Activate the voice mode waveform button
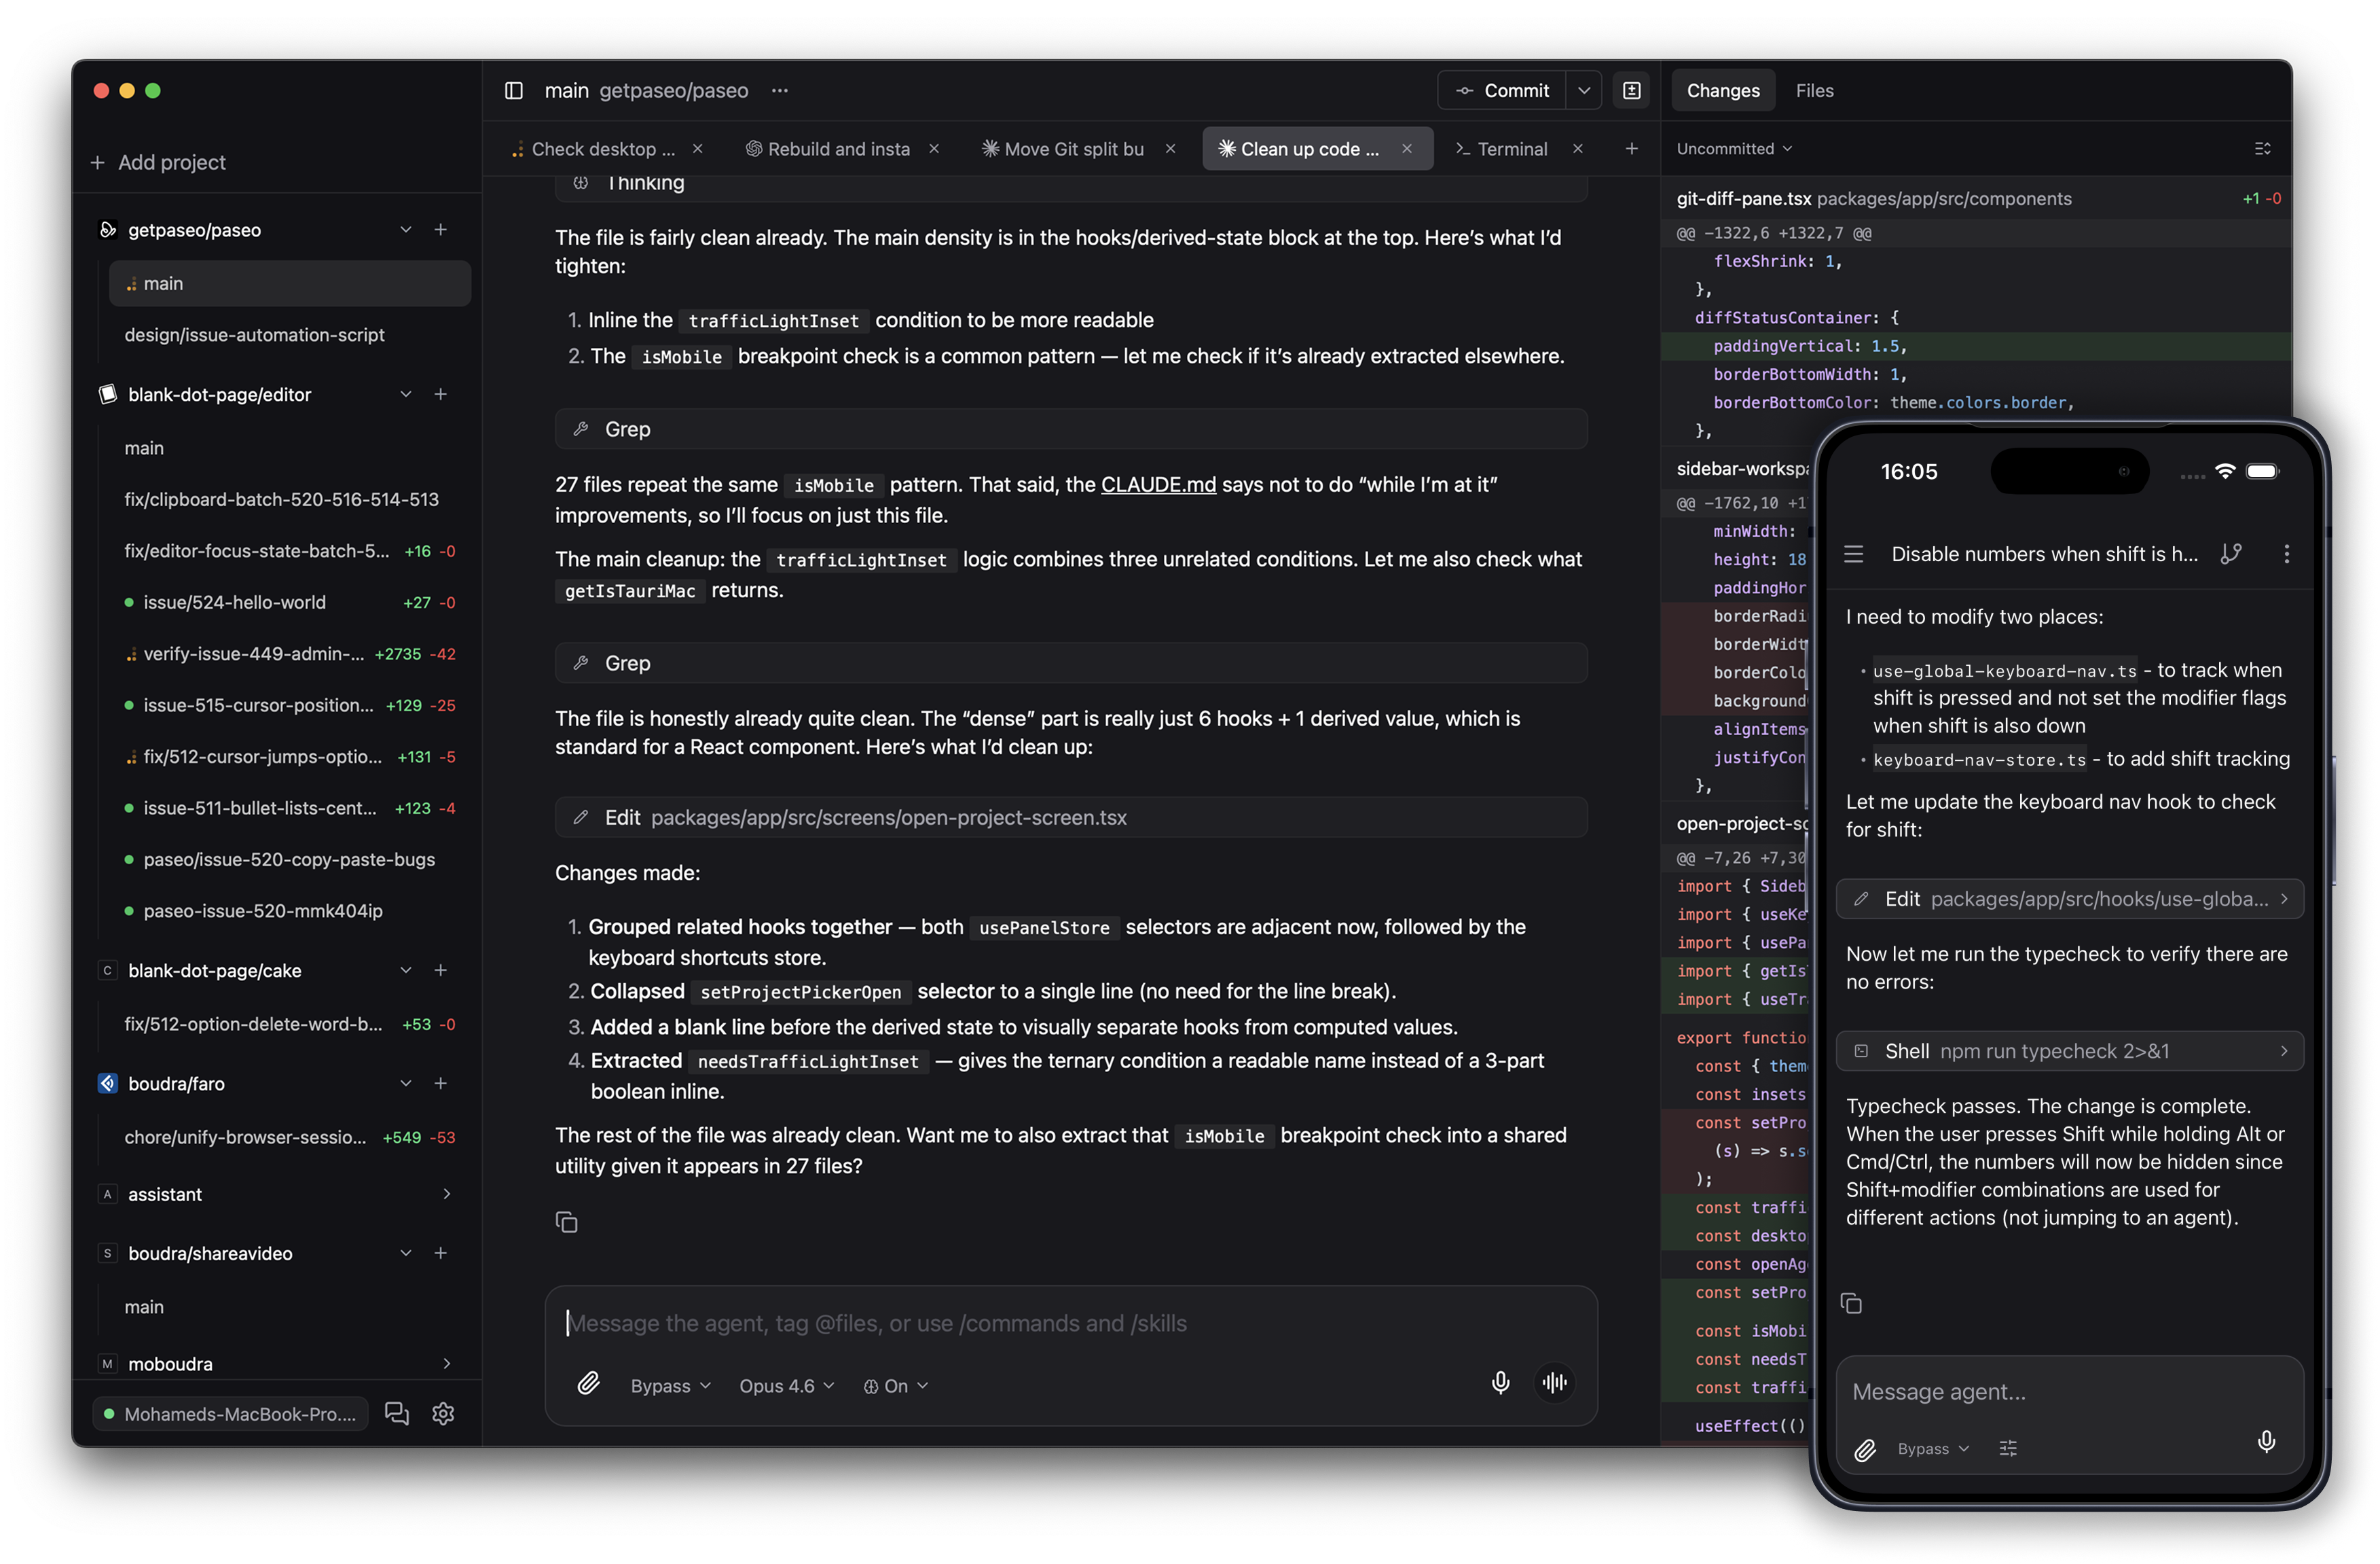Viewport: 2380px width, 1564px height. coord(1555,1383)
